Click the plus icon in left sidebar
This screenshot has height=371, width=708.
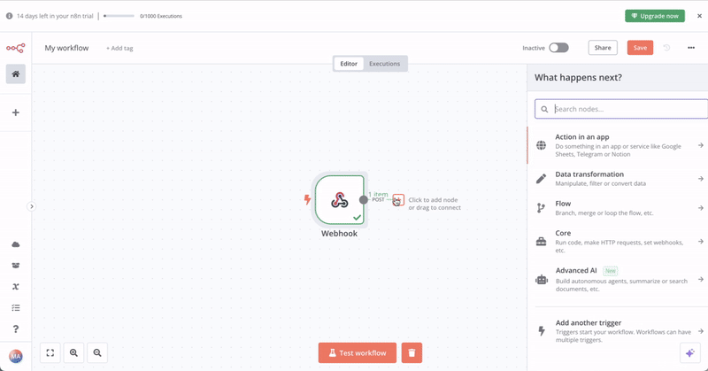click(15, 113)
